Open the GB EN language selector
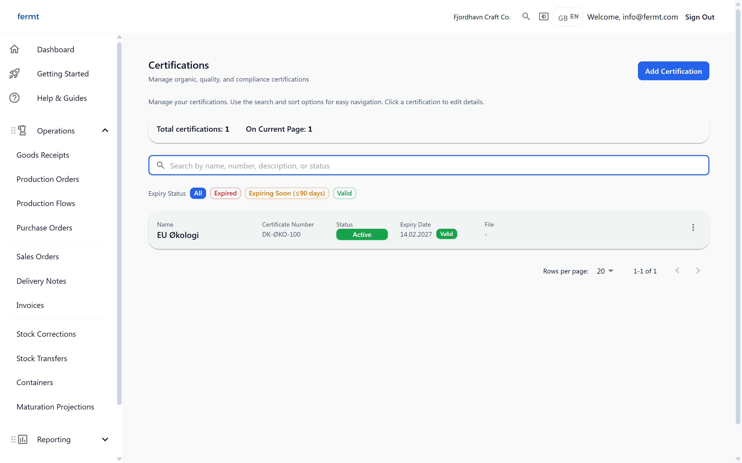742x463 pixels. pyautogui.click(x=568, y=17)
